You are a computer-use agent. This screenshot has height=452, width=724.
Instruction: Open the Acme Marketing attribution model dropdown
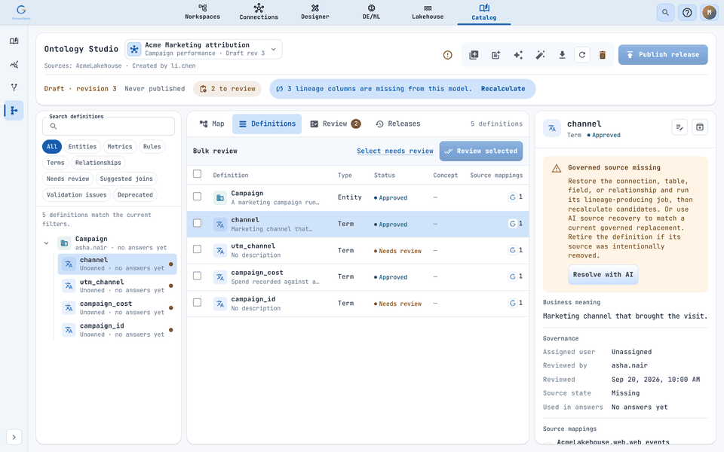point(204,49)
